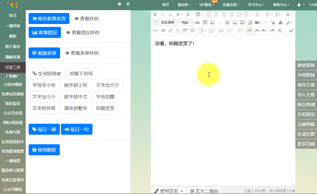Insert music audio into the article
The image size is (317, 194).
pyautogui.click(x=250, y=23)
